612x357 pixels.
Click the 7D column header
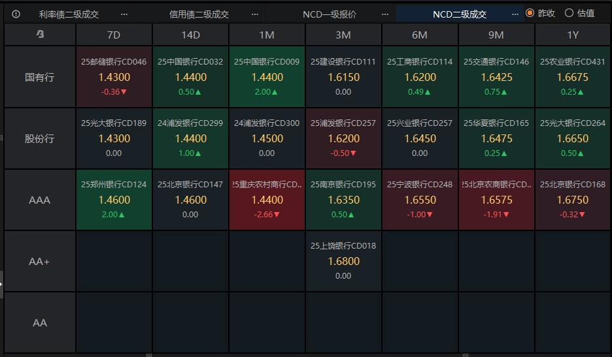coord(114,35)
